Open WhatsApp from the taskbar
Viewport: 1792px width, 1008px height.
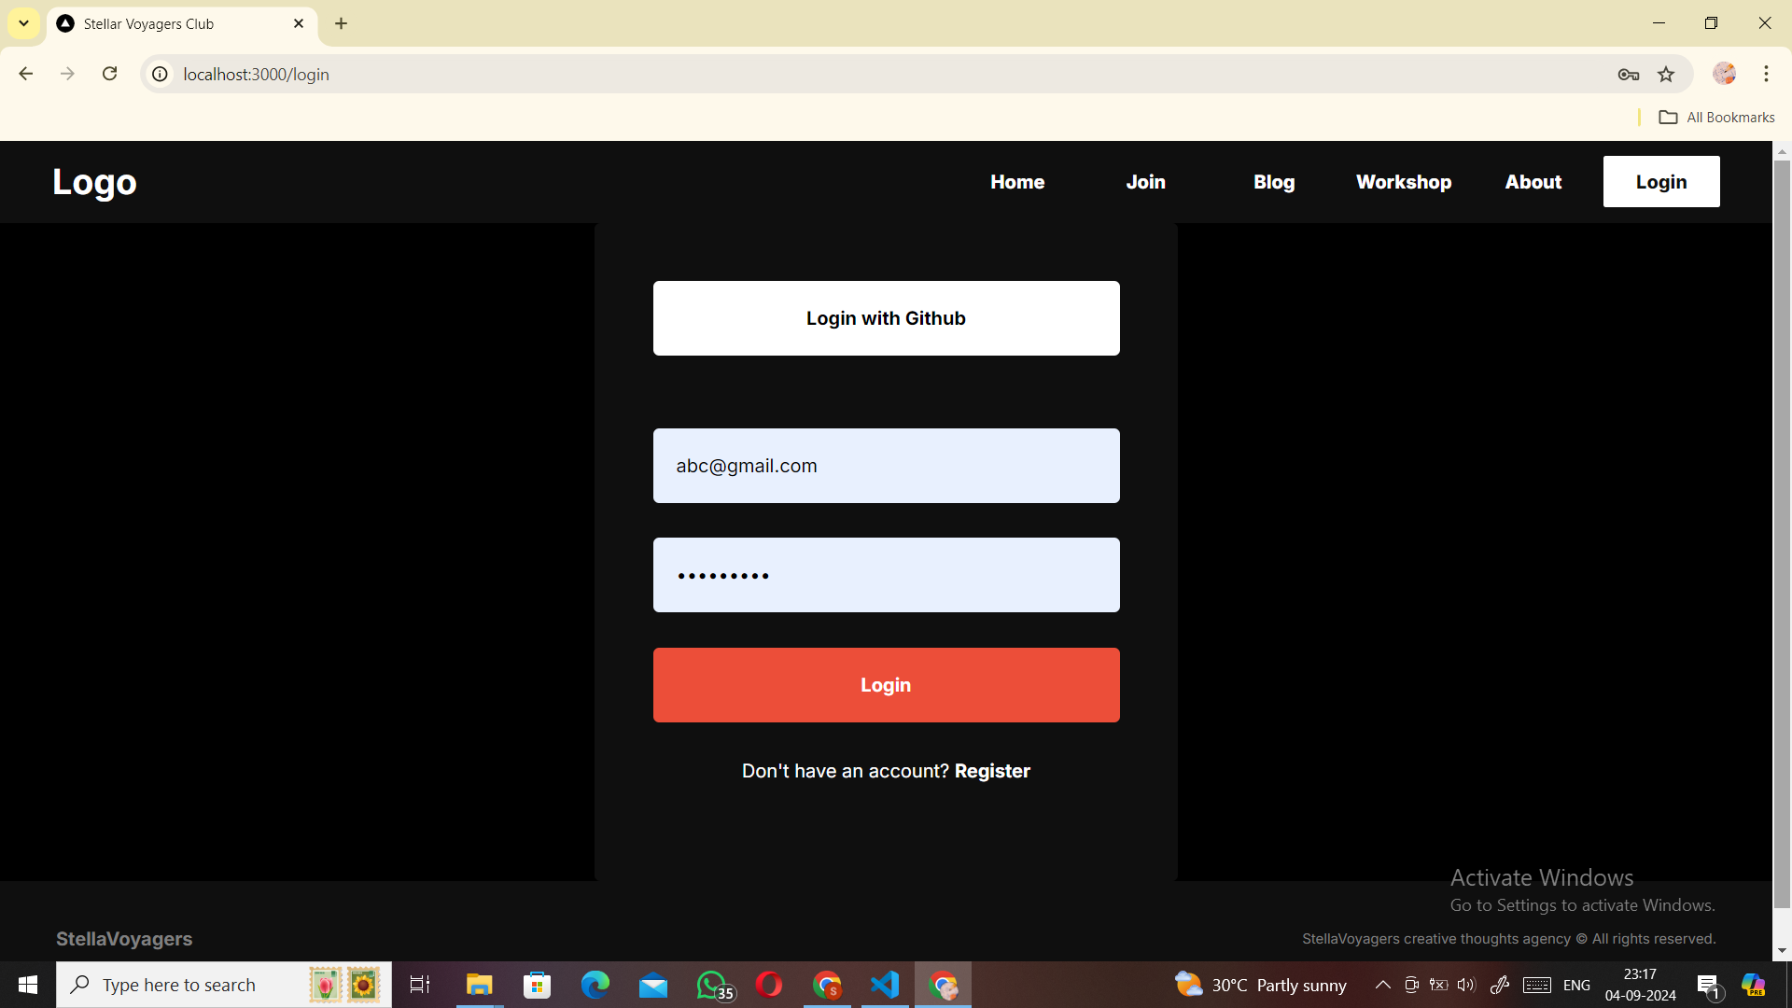(713, 985)
